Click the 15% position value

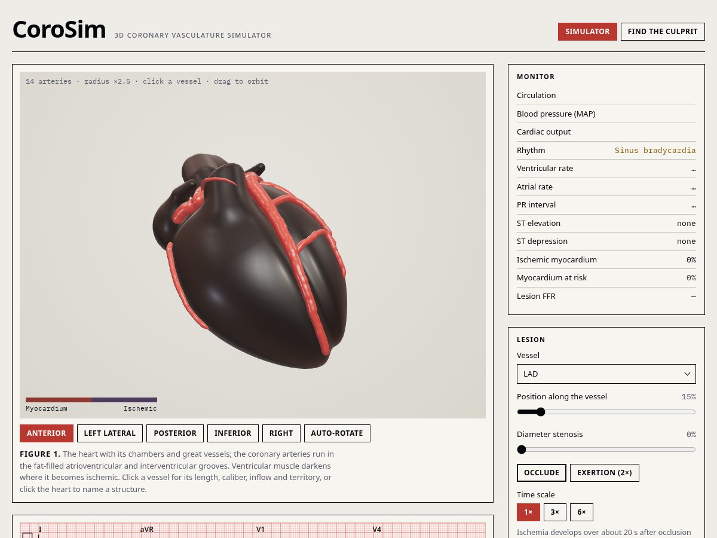pos(689,397)
